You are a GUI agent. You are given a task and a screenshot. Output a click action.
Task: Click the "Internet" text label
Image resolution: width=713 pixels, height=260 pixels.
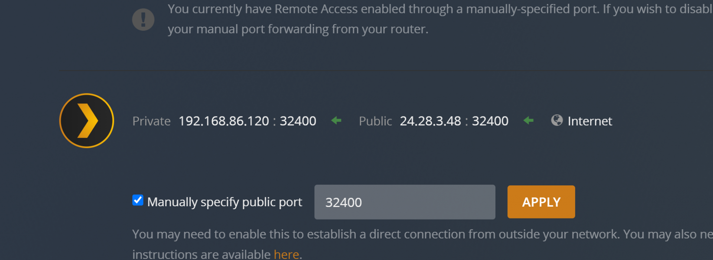[x=590, y=121]
